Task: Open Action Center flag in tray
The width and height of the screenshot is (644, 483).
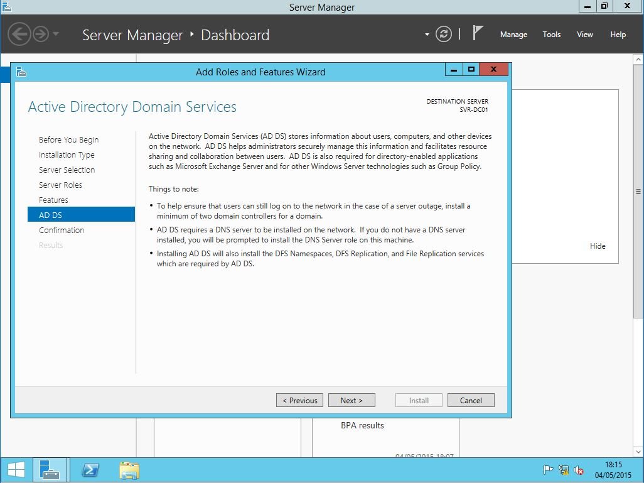Action: tap(548, 470)
